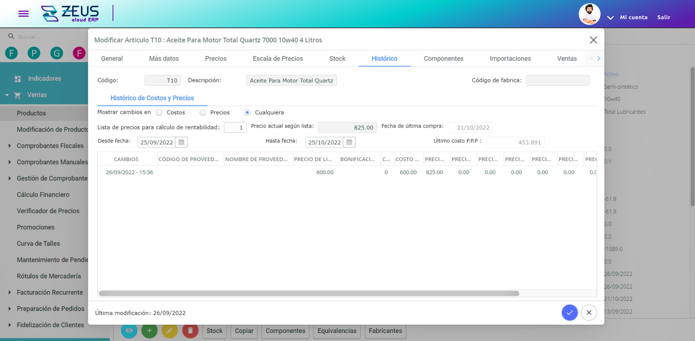Click the Lista de precios number field
Viewport: 695px width, 341px height.
point(235,127)
